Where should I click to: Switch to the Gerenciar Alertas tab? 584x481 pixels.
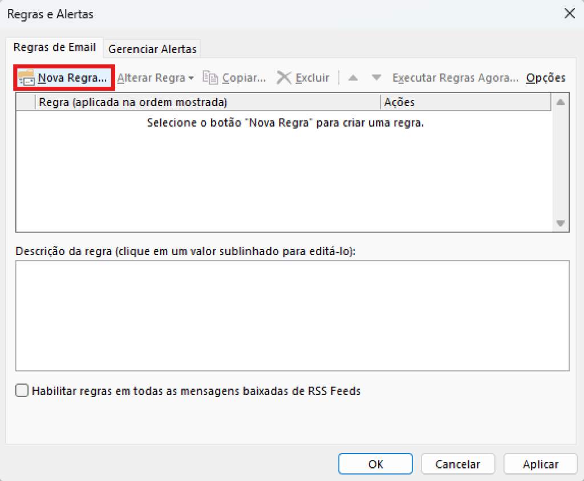pyautogui.click(x=152, y=49)
